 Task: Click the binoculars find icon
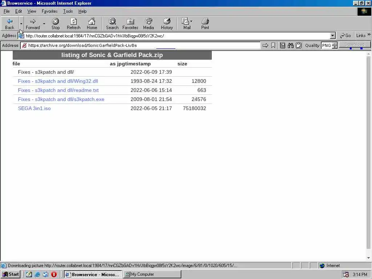point(290,45)
